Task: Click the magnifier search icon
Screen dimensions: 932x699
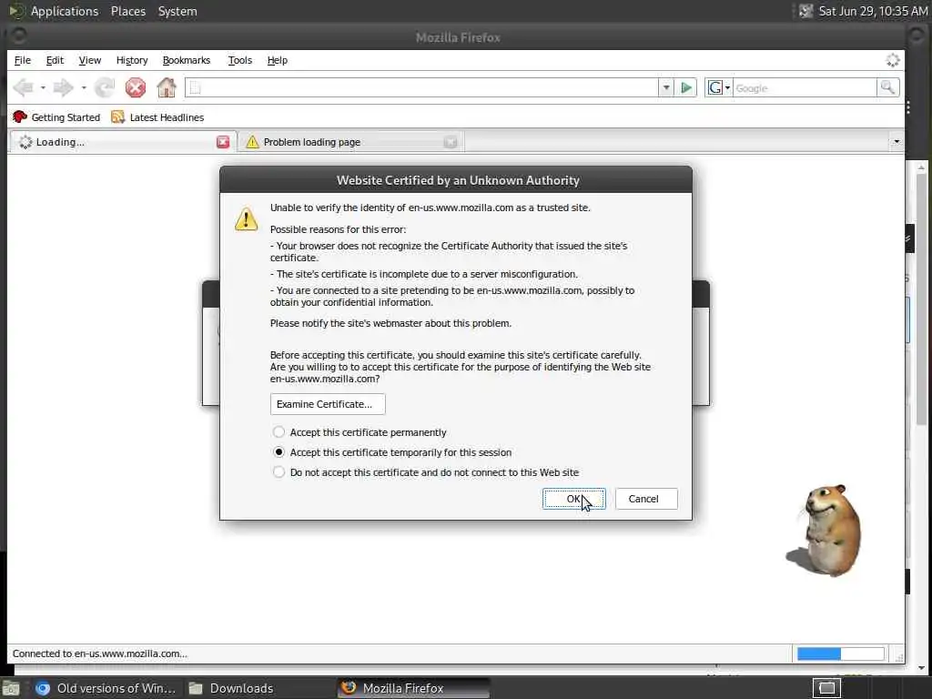Action: [x=887, y=88]
